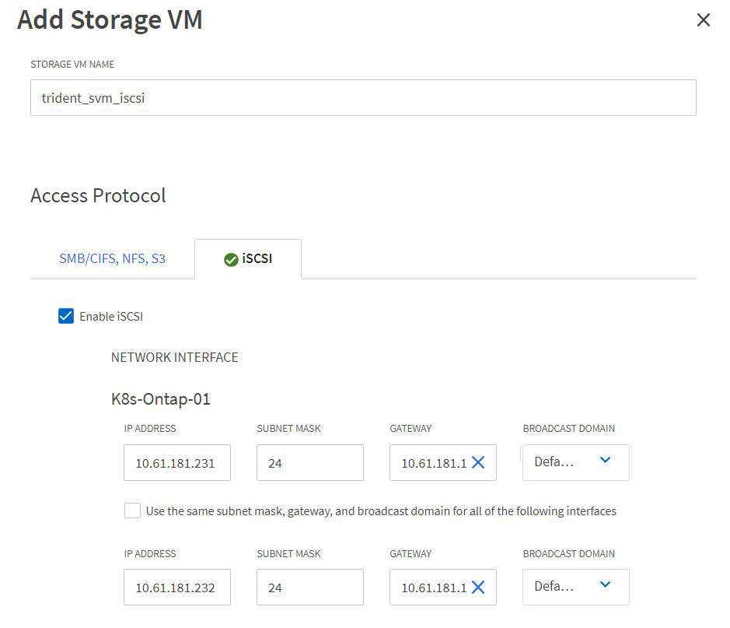Click the Enable iSCSI label text
The height and width of the screenshot is (628, 730).
click(x=111, y=317)
